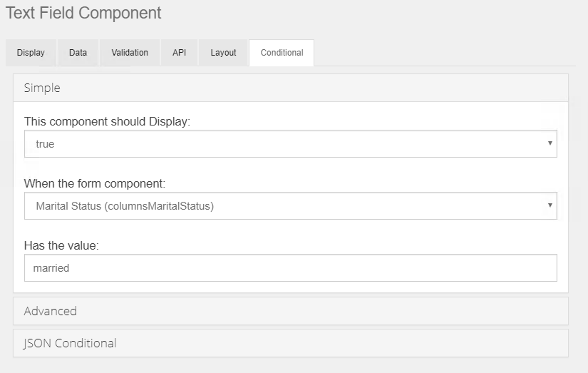
Task: Go to the Validation tab
Action: (x=130, y=53)
